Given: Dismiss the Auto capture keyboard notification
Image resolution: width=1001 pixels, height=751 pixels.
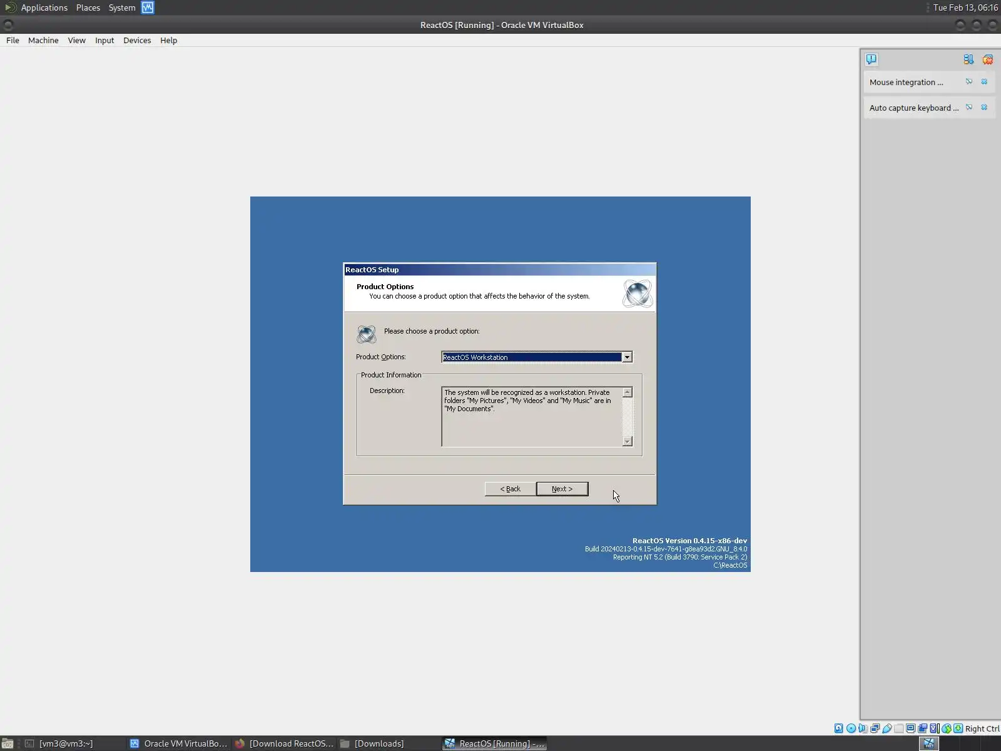Looking at the screenshot, I should [984, 108].
